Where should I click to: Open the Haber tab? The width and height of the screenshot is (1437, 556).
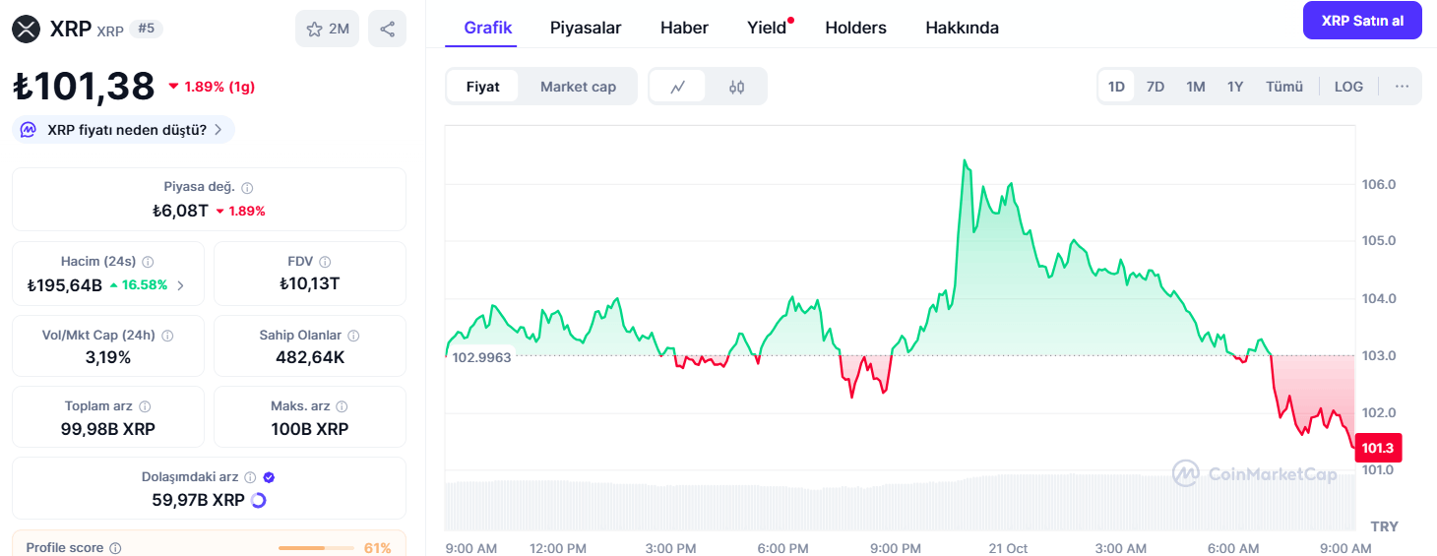[684, 28]
